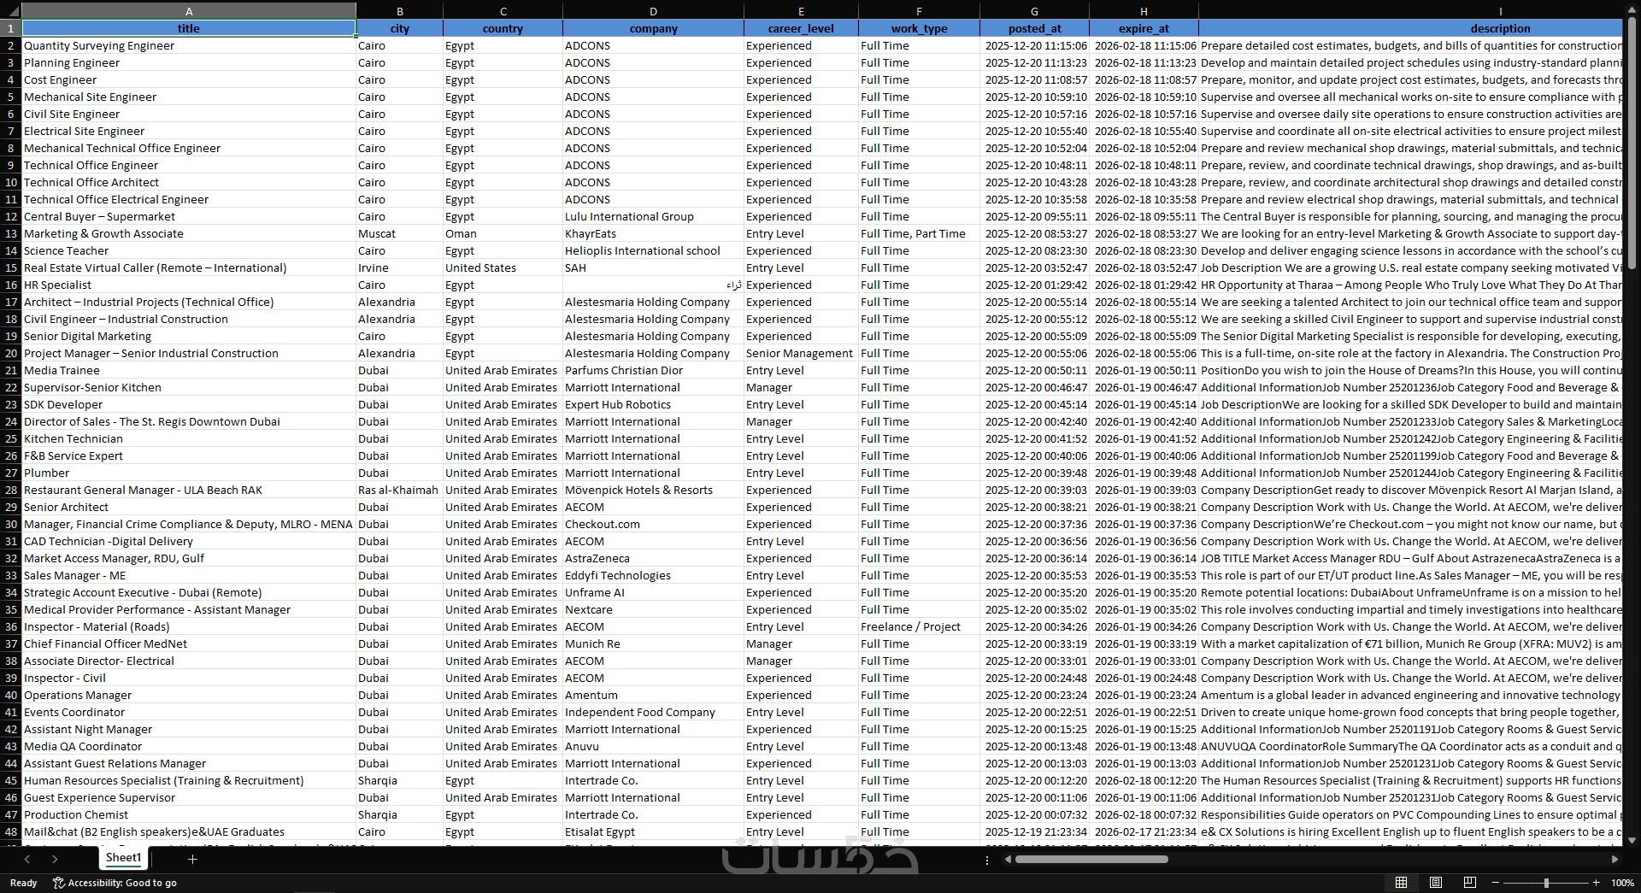Select row 40 header
Image resolution: width=1641 pixels, height=893 pixels.
(x=11, y=695)
